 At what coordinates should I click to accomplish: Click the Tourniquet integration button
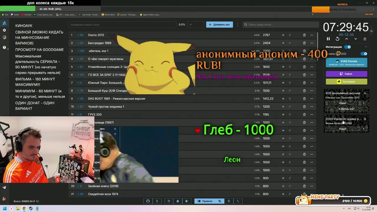(x=346, y=82)
